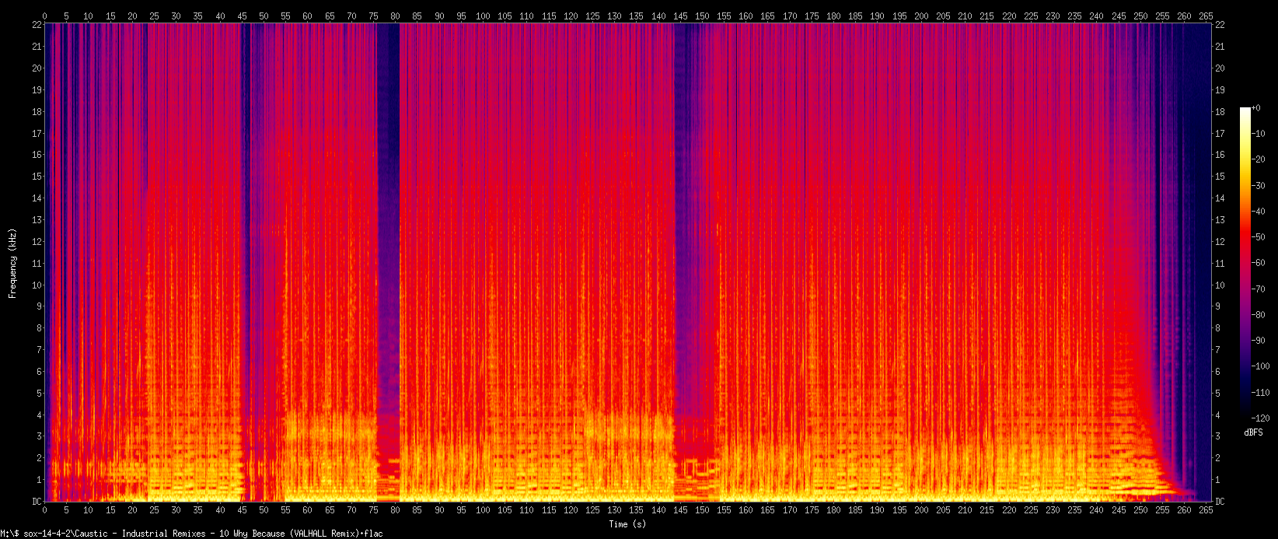
Task: Click the "19" tick on the left frequency axis
Action: coord(35,89)
